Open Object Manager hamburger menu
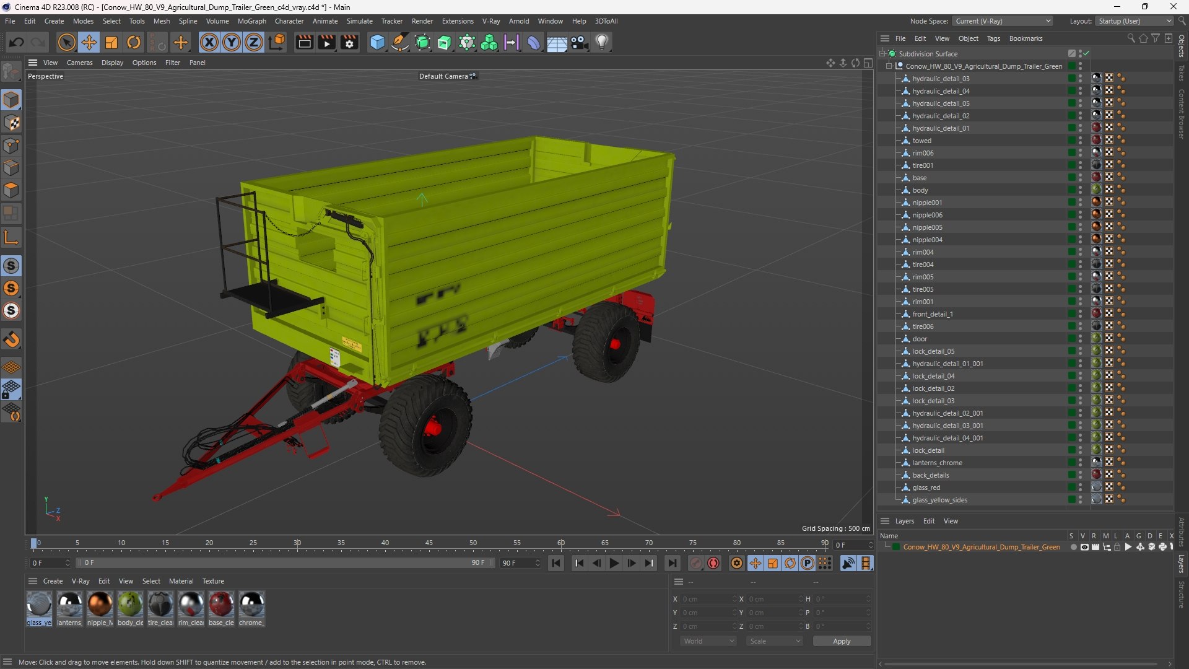The height and width of the screenshot is (669, 1189). click(x=885, y=38)
